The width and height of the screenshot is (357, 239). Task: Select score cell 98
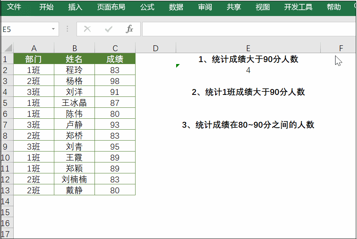[x=115, y=81]
